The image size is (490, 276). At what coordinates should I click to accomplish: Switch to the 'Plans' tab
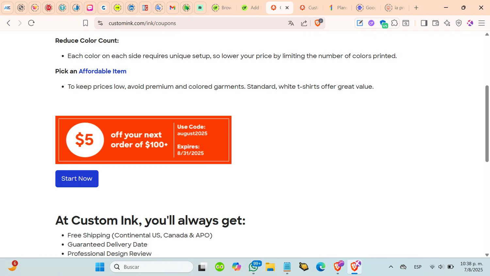tap(338, 8)
